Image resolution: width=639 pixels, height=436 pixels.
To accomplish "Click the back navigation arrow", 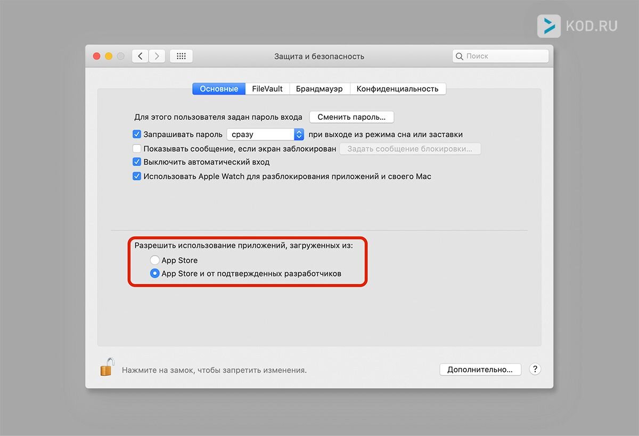I will (140, 56).
